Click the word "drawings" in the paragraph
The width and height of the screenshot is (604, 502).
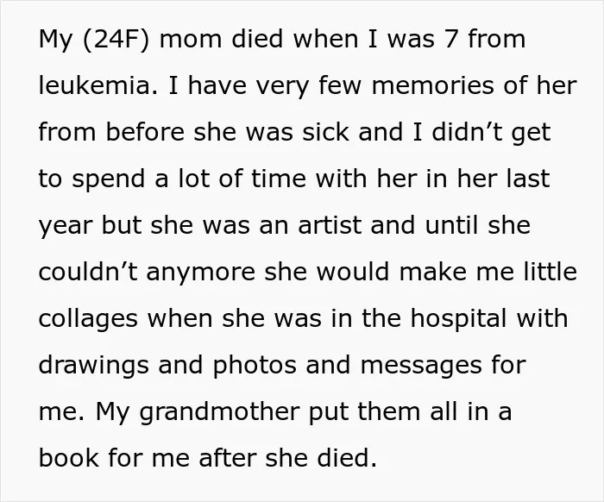coord(93,366)
